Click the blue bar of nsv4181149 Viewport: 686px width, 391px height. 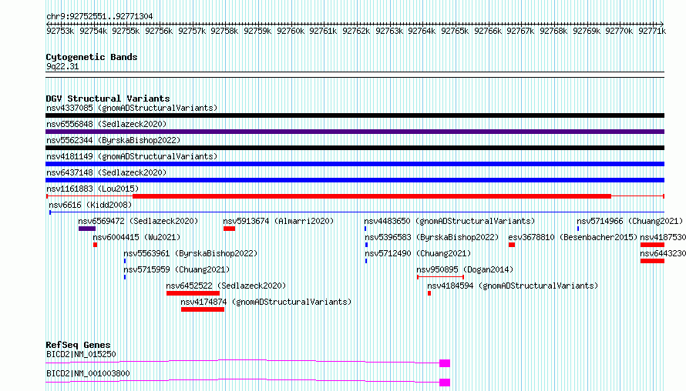click(355, 164)
